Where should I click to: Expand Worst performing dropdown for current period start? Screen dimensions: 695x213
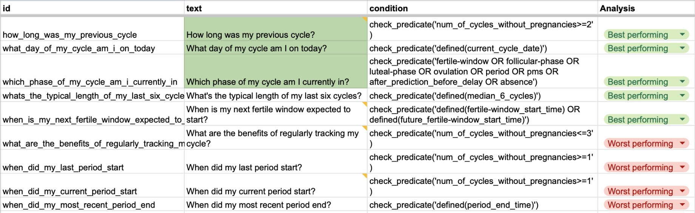point(682,191)
